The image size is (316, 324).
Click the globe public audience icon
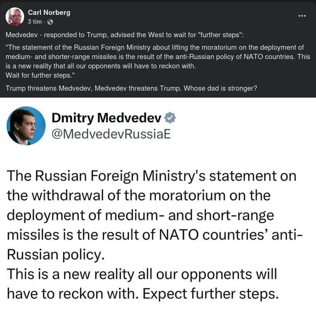click(x=50, y=22)
